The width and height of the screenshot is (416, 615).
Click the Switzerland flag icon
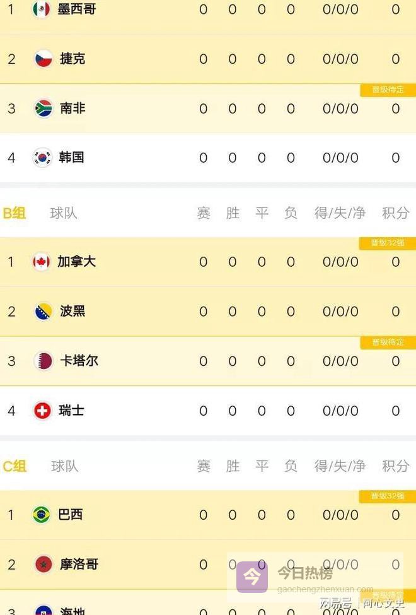click(x=43, y=411)
